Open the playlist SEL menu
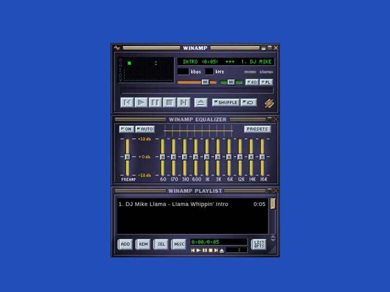The height and width of the screenshot is (292, 390). pos(161,244)
